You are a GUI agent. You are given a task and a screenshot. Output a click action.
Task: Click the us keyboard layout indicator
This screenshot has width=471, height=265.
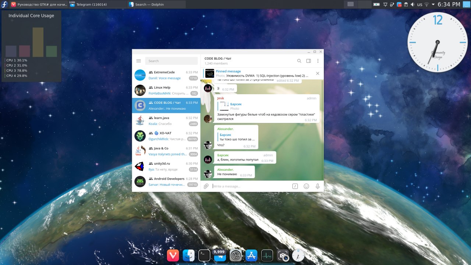(419, 4)
